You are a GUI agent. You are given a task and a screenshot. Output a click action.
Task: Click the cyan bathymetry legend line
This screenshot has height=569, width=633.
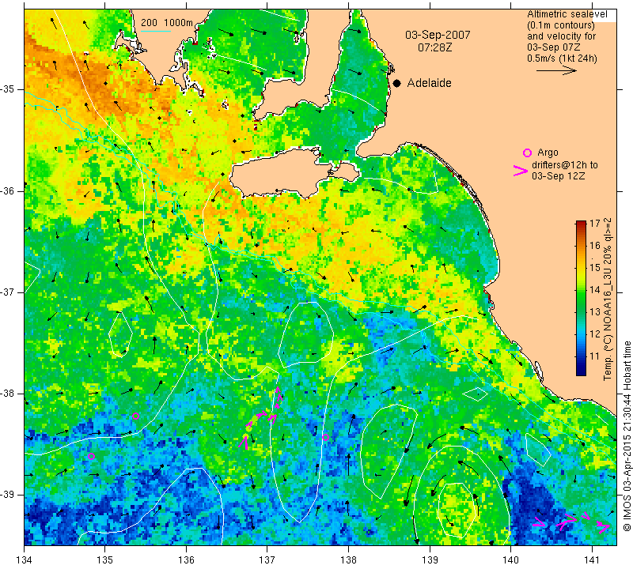[x=156, y=31]
